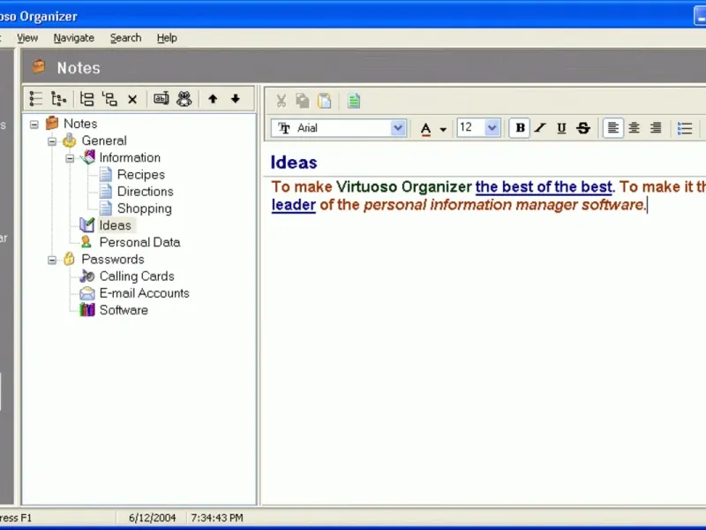Click the green document icon in editor toolbar
The height and width of the screenshot is (530, 706).
(354, 101)
